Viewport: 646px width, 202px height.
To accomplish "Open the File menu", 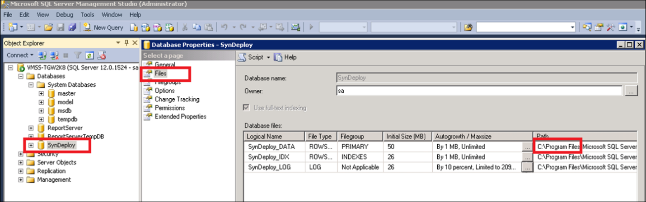I will point(8,15).
